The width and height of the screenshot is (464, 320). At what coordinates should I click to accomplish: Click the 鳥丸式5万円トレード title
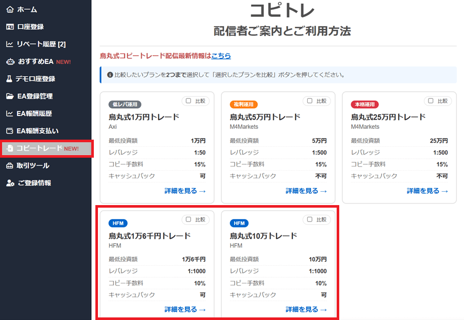[265, 117]
